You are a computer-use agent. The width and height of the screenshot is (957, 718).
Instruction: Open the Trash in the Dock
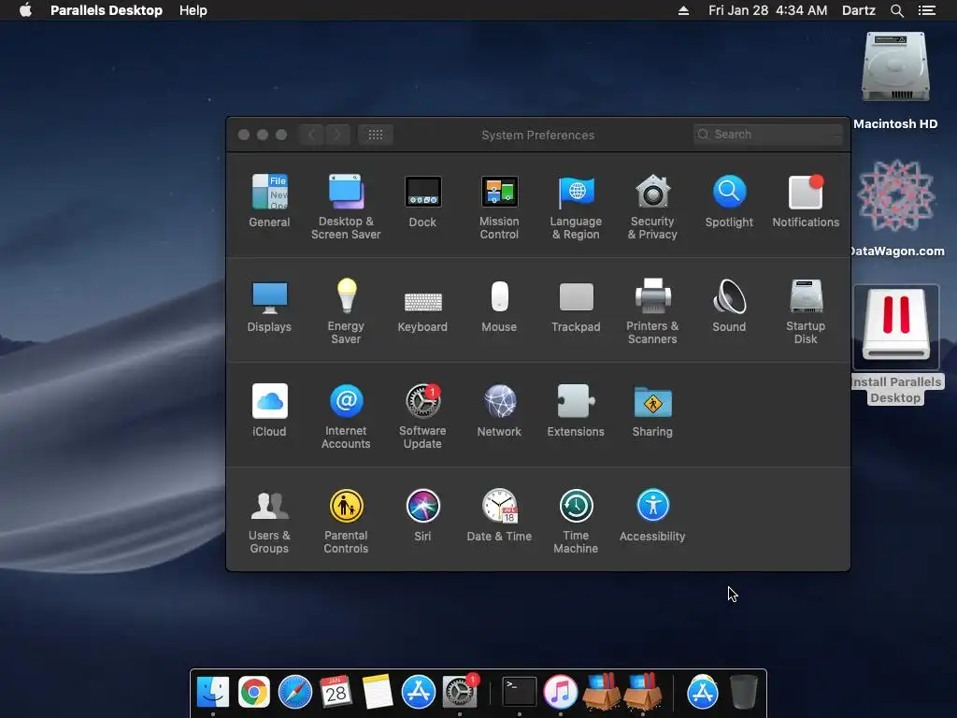(743, 692)
